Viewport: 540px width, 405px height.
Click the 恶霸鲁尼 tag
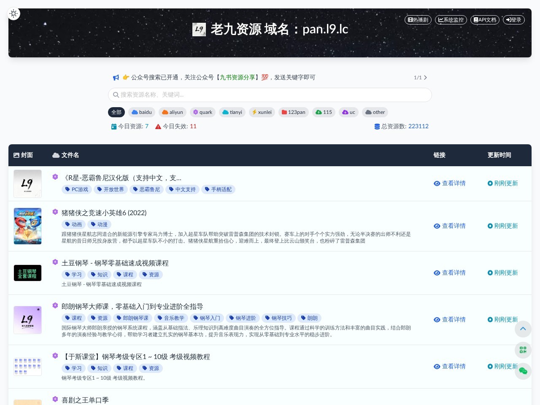(x=146, y=189)
